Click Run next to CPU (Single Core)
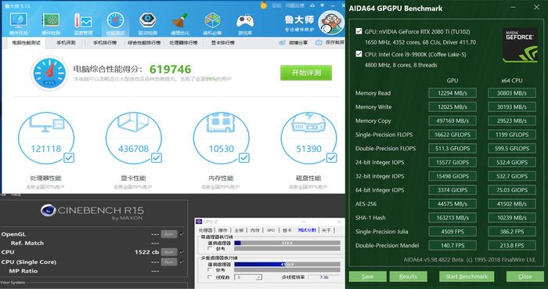This screenshot has height=289, width=548. (169, 262)
